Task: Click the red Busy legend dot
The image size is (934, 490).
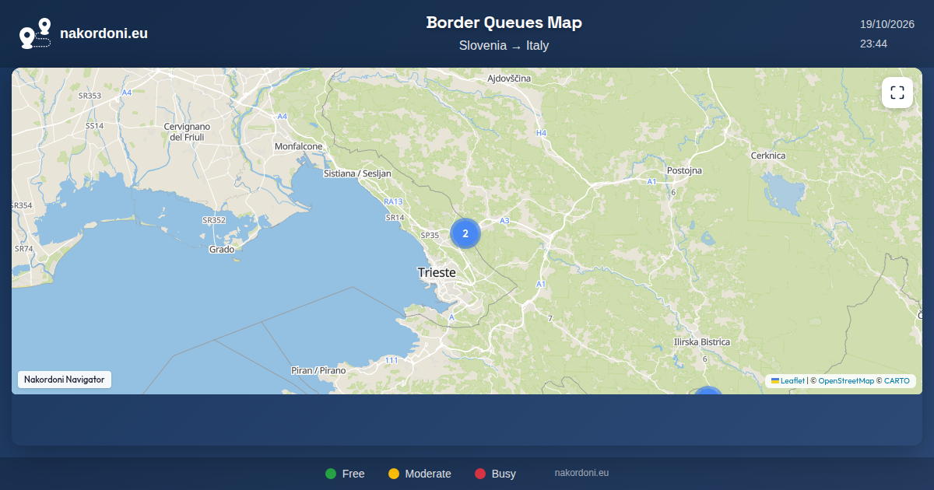Action: (x=480, y=474)
